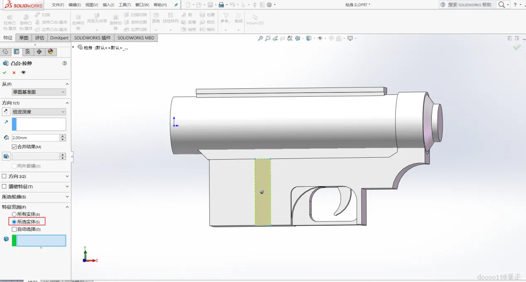This screenshot has width=526, height=282.
Task: Confirm the extrude with green checkmark
Action: coord(5,73)
